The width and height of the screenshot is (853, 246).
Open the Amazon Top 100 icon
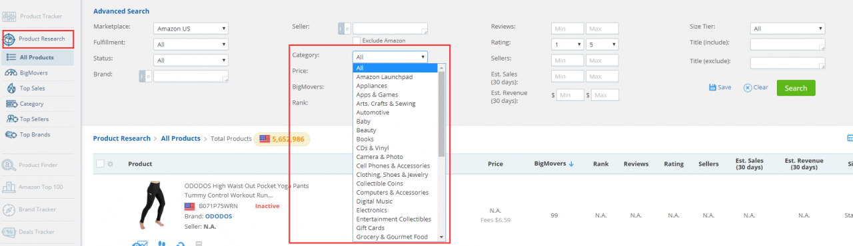(x=9, y=187)
